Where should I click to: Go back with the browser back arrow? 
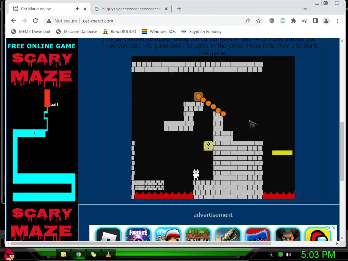[14, 21]
